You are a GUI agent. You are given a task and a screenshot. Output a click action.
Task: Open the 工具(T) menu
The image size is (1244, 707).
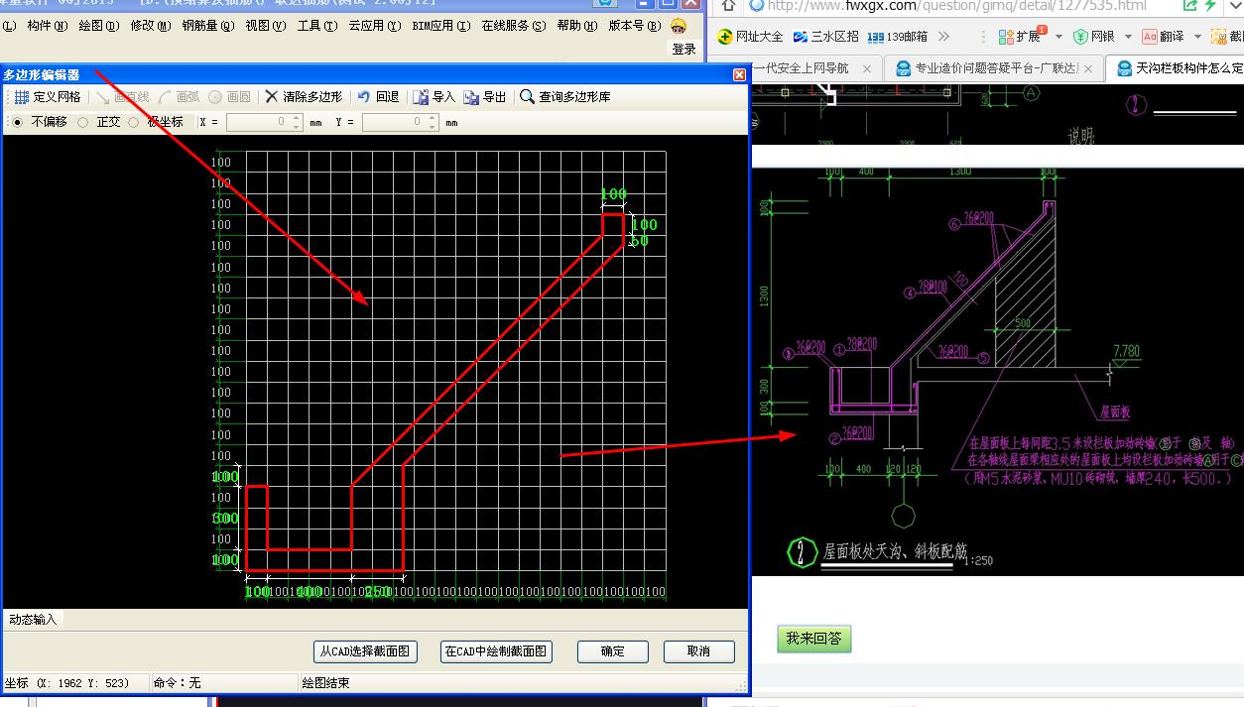[317, 26]
